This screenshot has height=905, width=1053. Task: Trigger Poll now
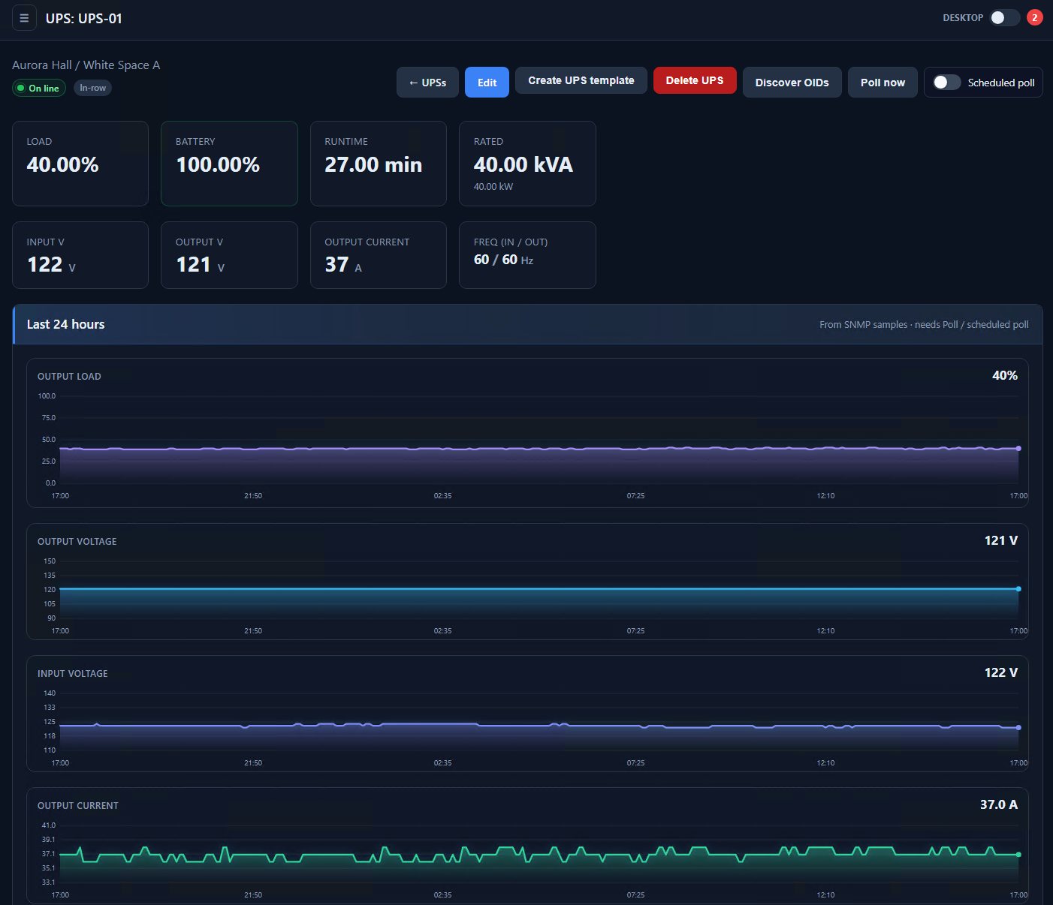click(883, 83)
